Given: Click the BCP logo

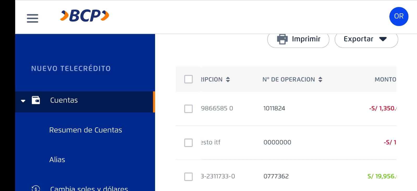Looking at the screenshot, I should point(84,16).
